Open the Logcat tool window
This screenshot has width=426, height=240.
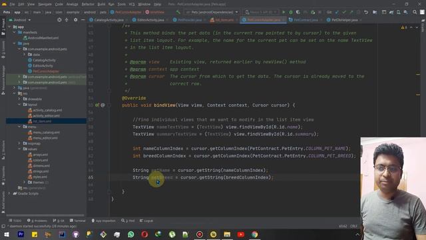(146, 221)
